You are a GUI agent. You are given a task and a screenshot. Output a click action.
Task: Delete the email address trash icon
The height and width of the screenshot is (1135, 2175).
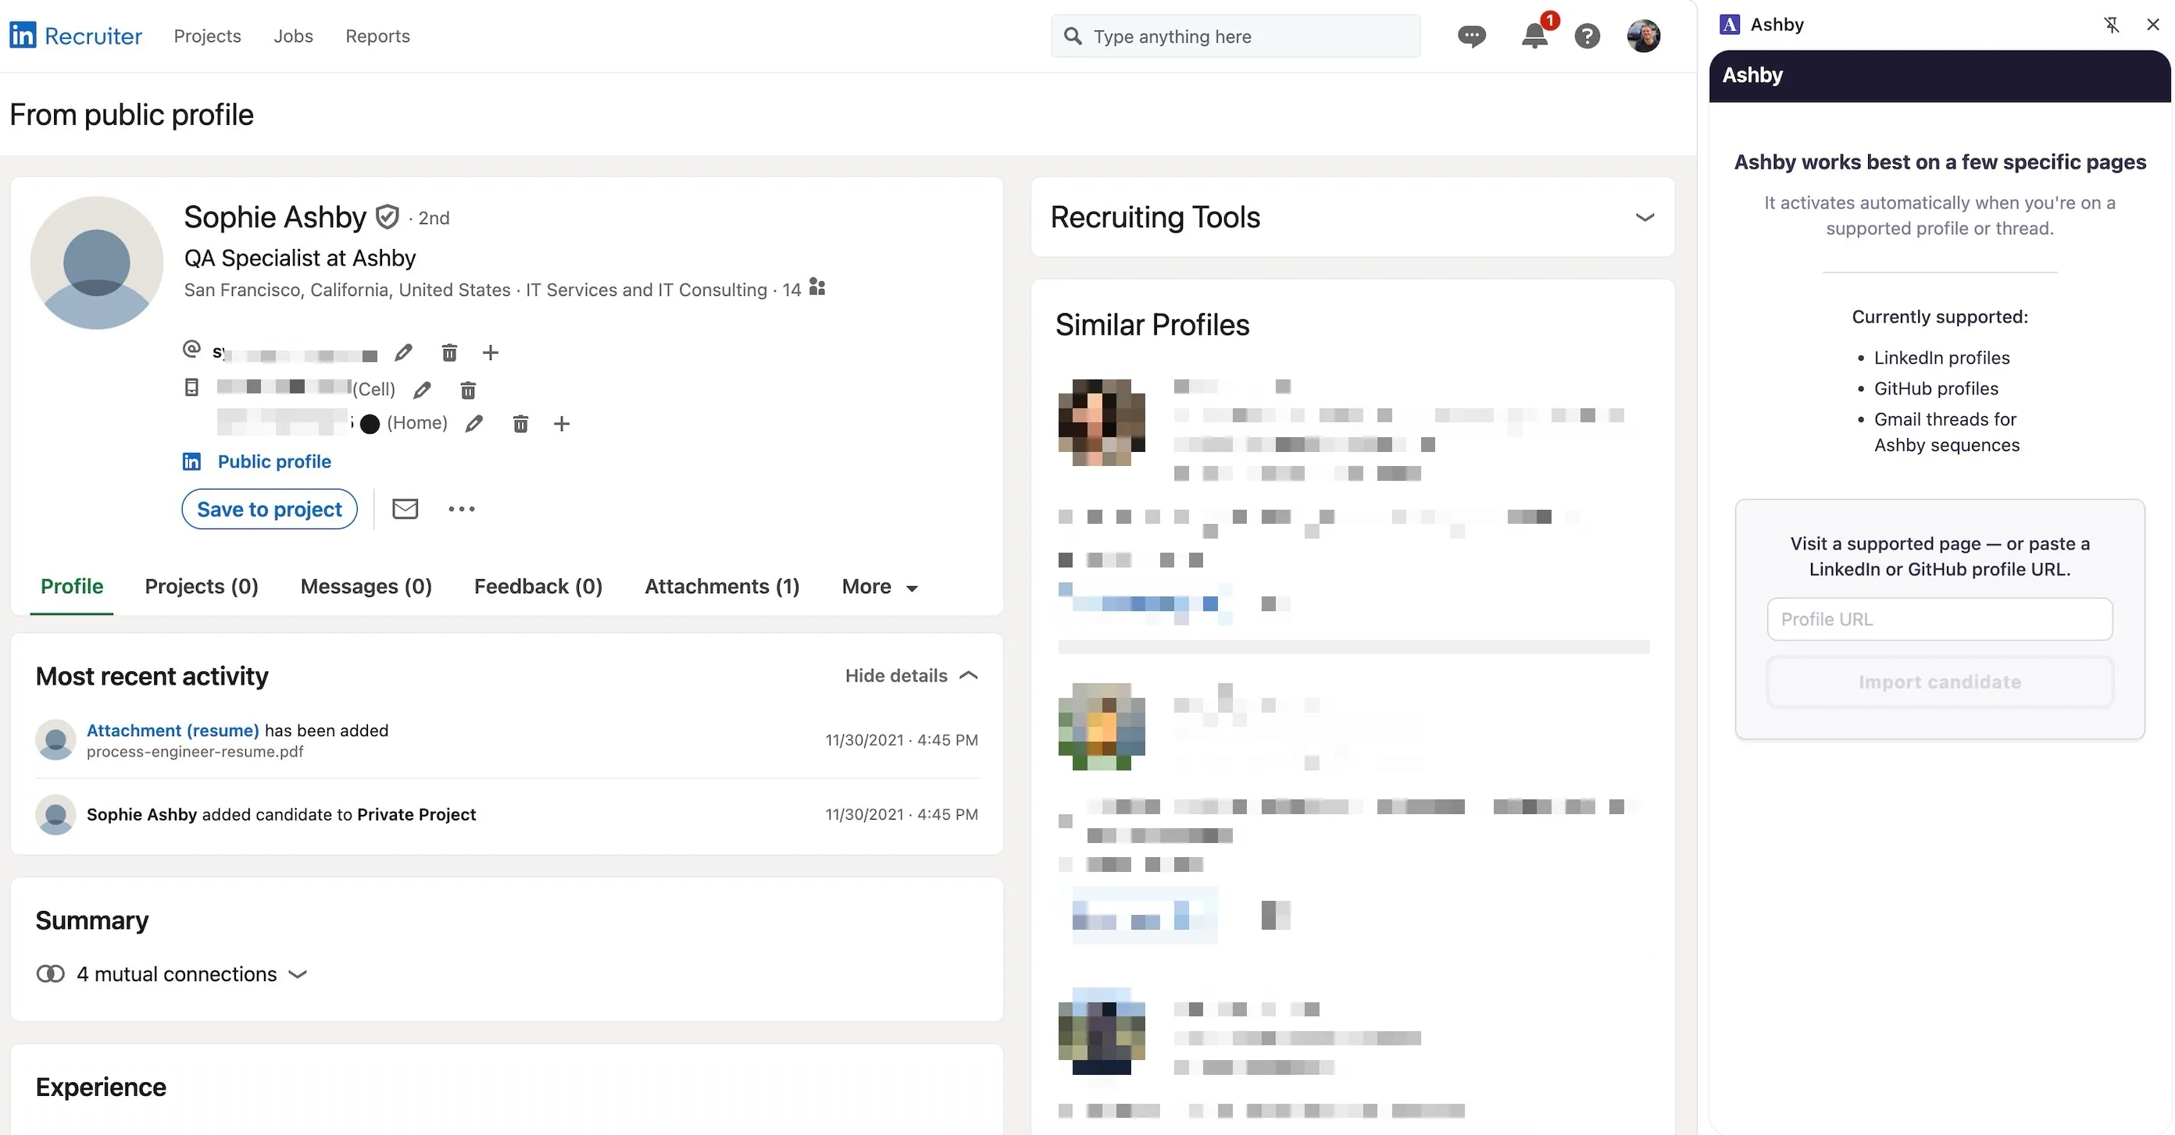pyautogui.click(x=450, y=353)
